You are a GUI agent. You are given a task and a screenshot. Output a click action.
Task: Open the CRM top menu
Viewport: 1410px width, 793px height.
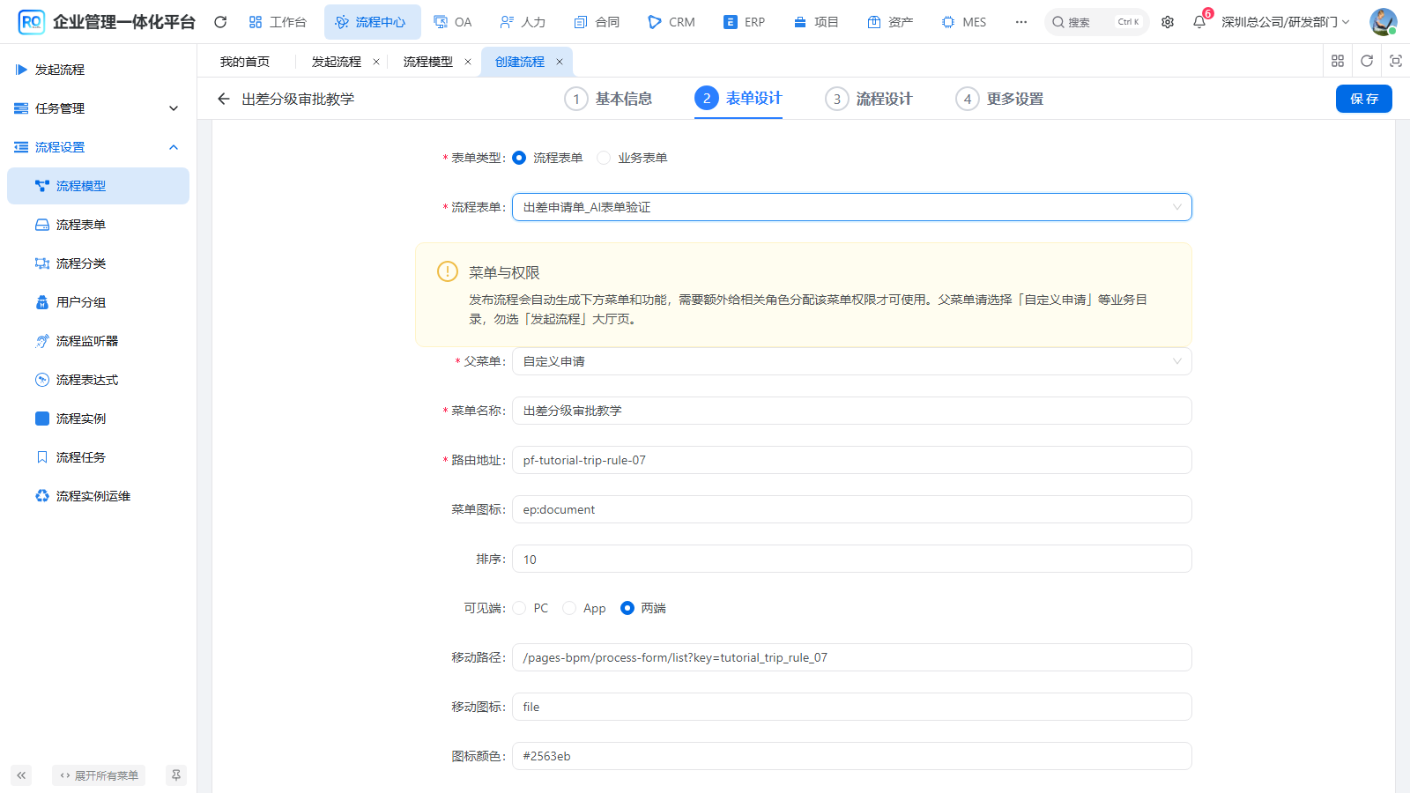[672, 22]
